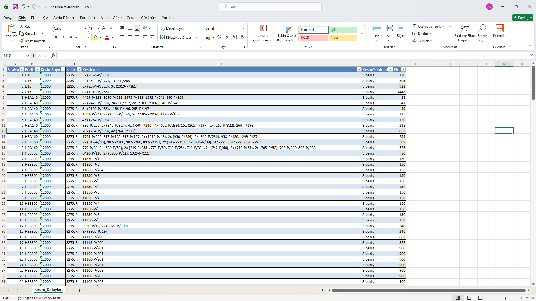Open Find and Select (Bul ve Seç)

(x=482, y=33)
